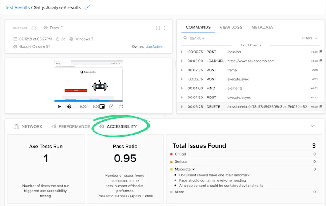Click the Pass Ratio value 0.95
The height and width of the screenshot is (206, 326).
pos(125,158)
